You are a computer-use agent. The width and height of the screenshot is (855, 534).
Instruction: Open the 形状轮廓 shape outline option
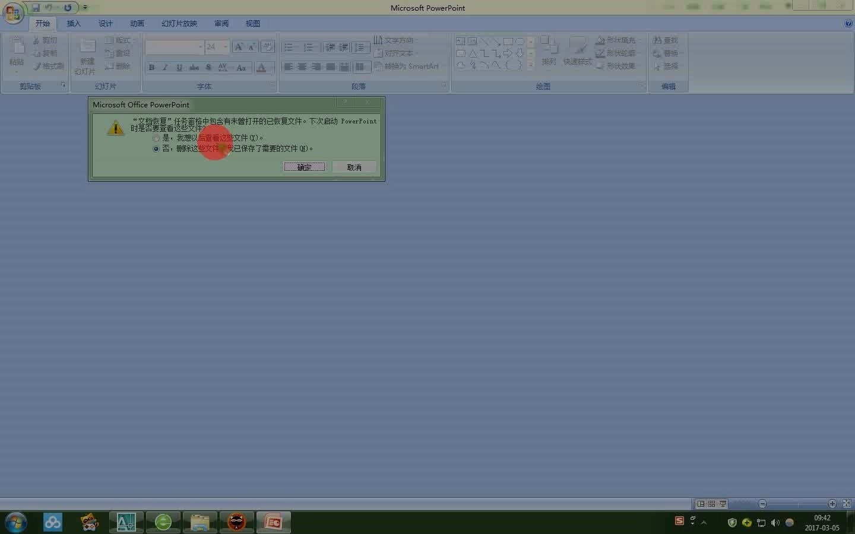pyautogui.click(x=617, y=53)
